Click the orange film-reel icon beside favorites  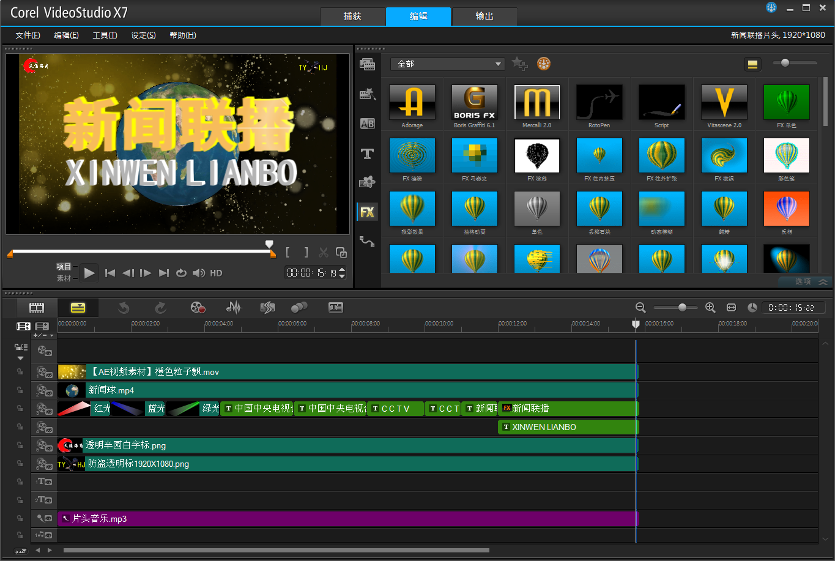pyautogui.click(x=544, y=64)
